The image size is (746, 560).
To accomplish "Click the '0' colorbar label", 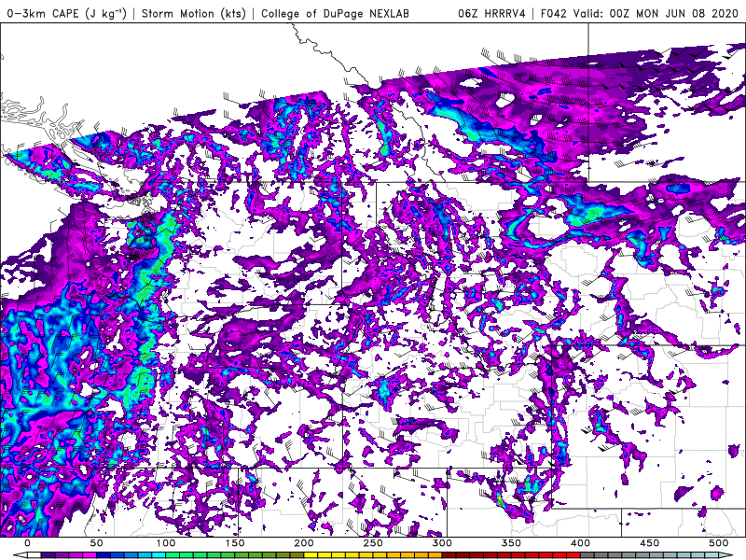I will tap(28, 543).
